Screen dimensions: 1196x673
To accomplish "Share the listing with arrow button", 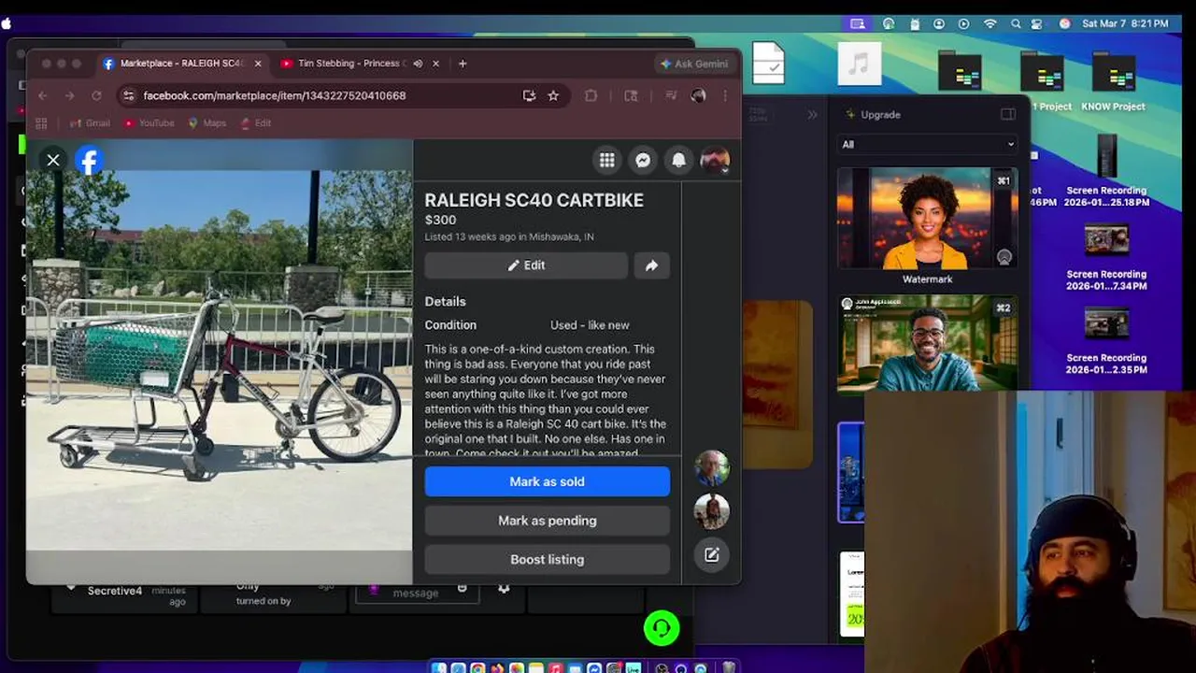I will coord(651,265).
